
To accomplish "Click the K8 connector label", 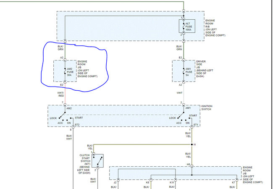I will 147,183.
